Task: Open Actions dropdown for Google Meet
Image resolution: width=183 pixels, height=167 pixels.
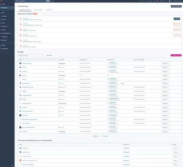Action: click(176, 148)
